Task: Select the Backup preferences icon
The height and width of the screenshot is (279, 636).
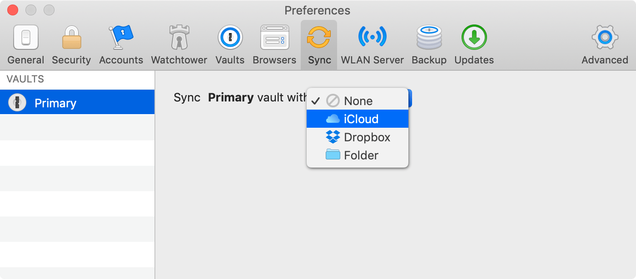Action: [429, 43]
